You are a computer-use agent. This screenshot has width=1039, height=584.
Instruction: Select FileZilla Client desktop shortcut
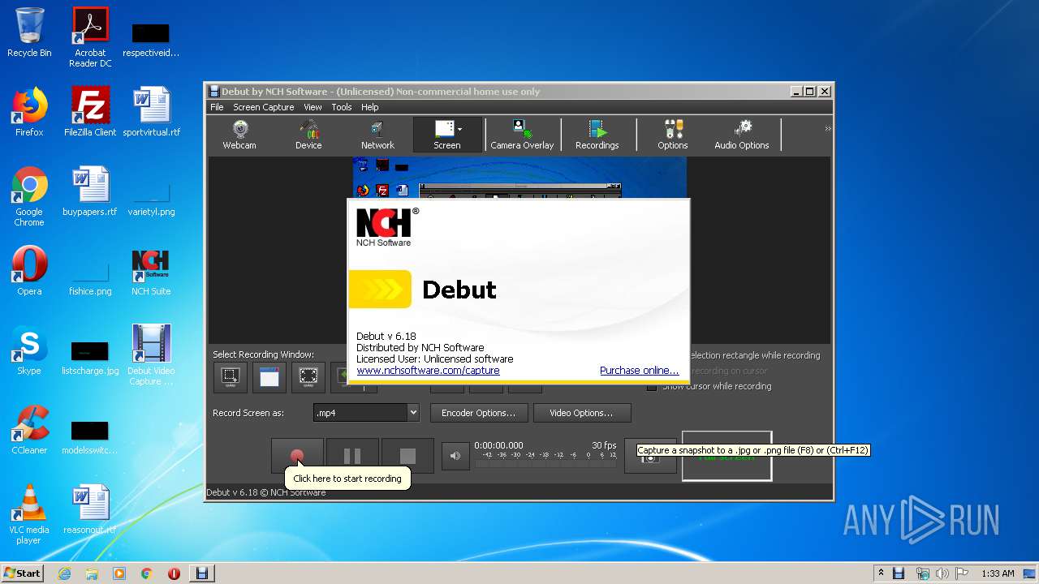(90, 112)
